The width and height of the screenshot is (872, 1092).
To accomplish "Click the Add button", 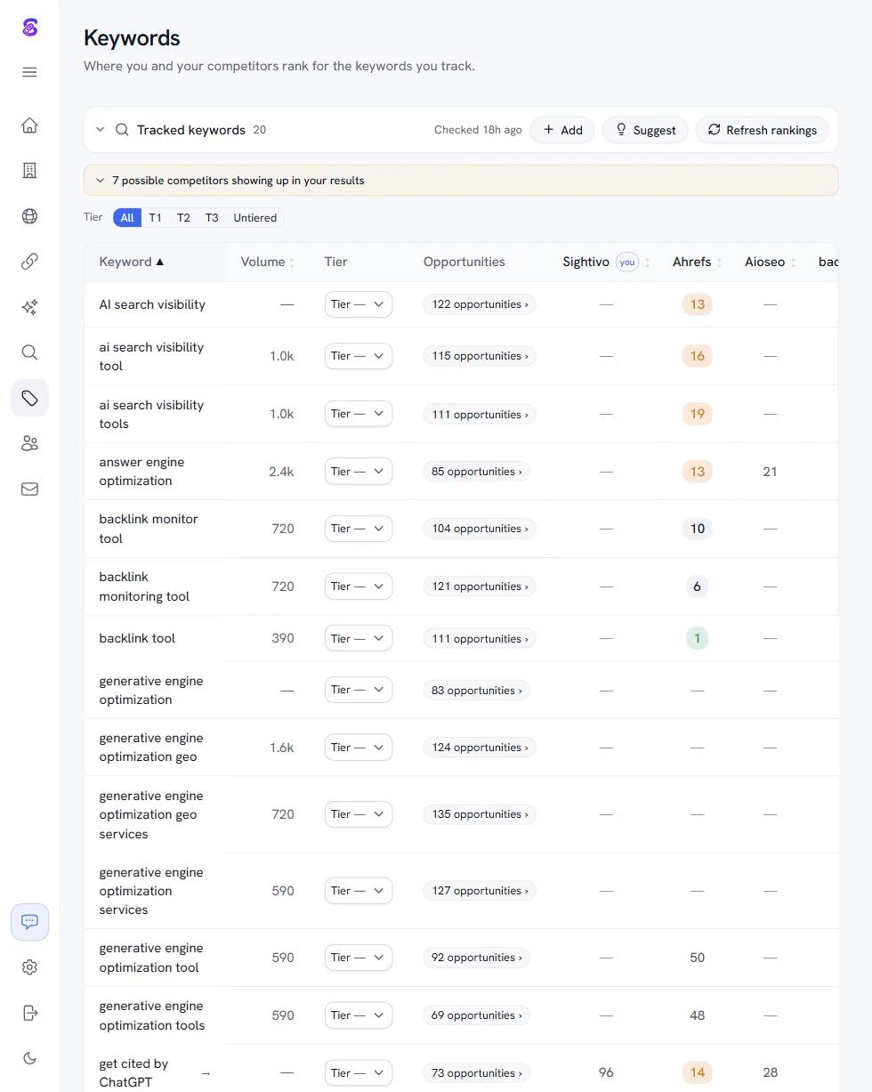I will point(562,130).
